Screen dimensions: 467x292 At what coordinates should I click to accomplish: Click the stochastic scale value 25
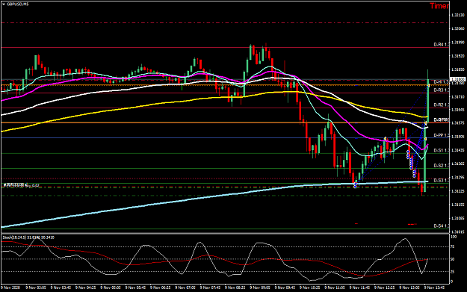click(x=452, y=271)
